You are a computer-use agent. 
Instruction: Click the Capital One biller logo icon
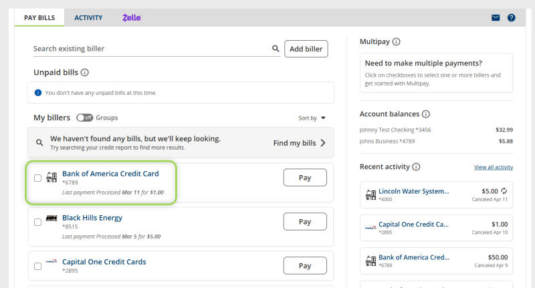tap(51, 262)
